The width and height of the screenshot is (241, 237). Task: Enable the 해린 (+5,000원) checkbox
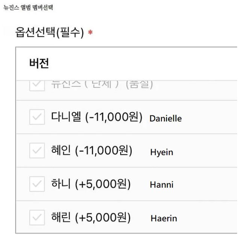(37, 217)
